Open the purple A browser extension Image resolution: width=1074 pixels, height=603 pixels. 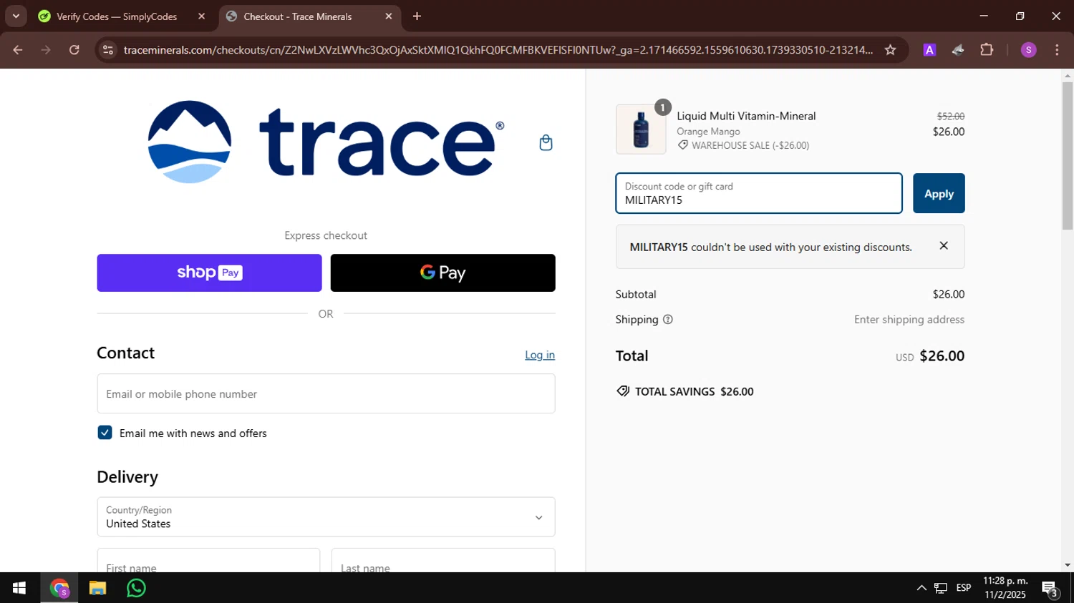(929, 50)
